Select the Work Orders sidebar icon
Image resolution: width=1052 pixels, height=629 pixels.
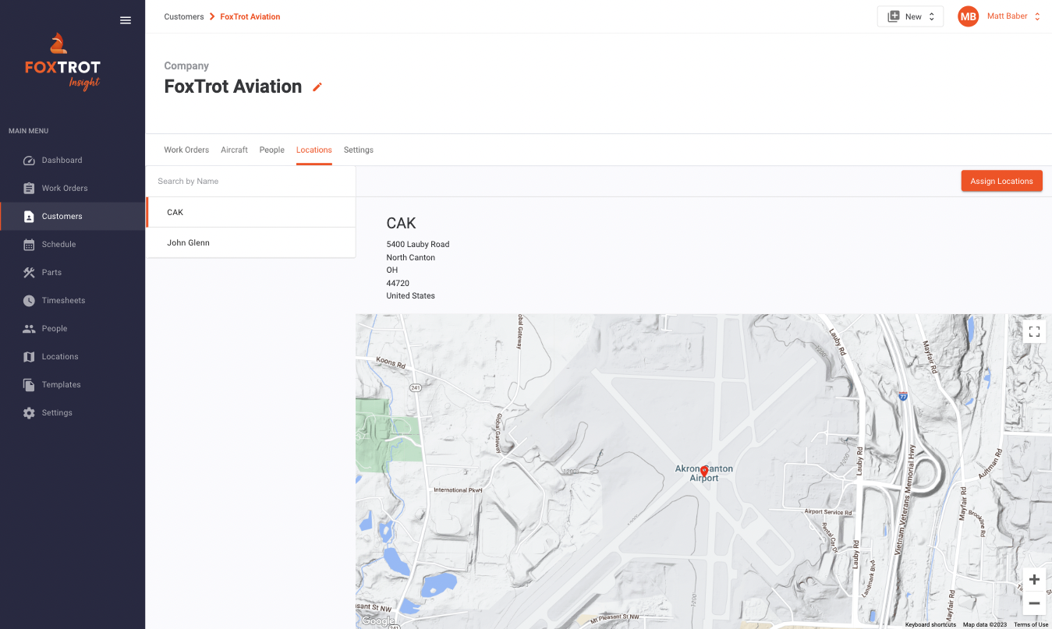28,188
